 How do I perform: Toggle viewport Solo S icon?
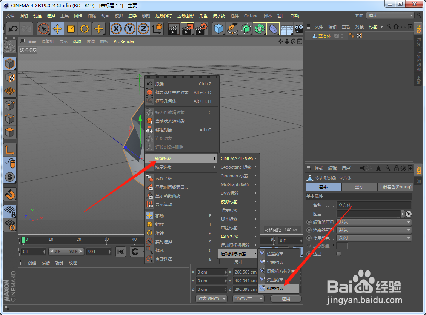click(x=10, y=177)
